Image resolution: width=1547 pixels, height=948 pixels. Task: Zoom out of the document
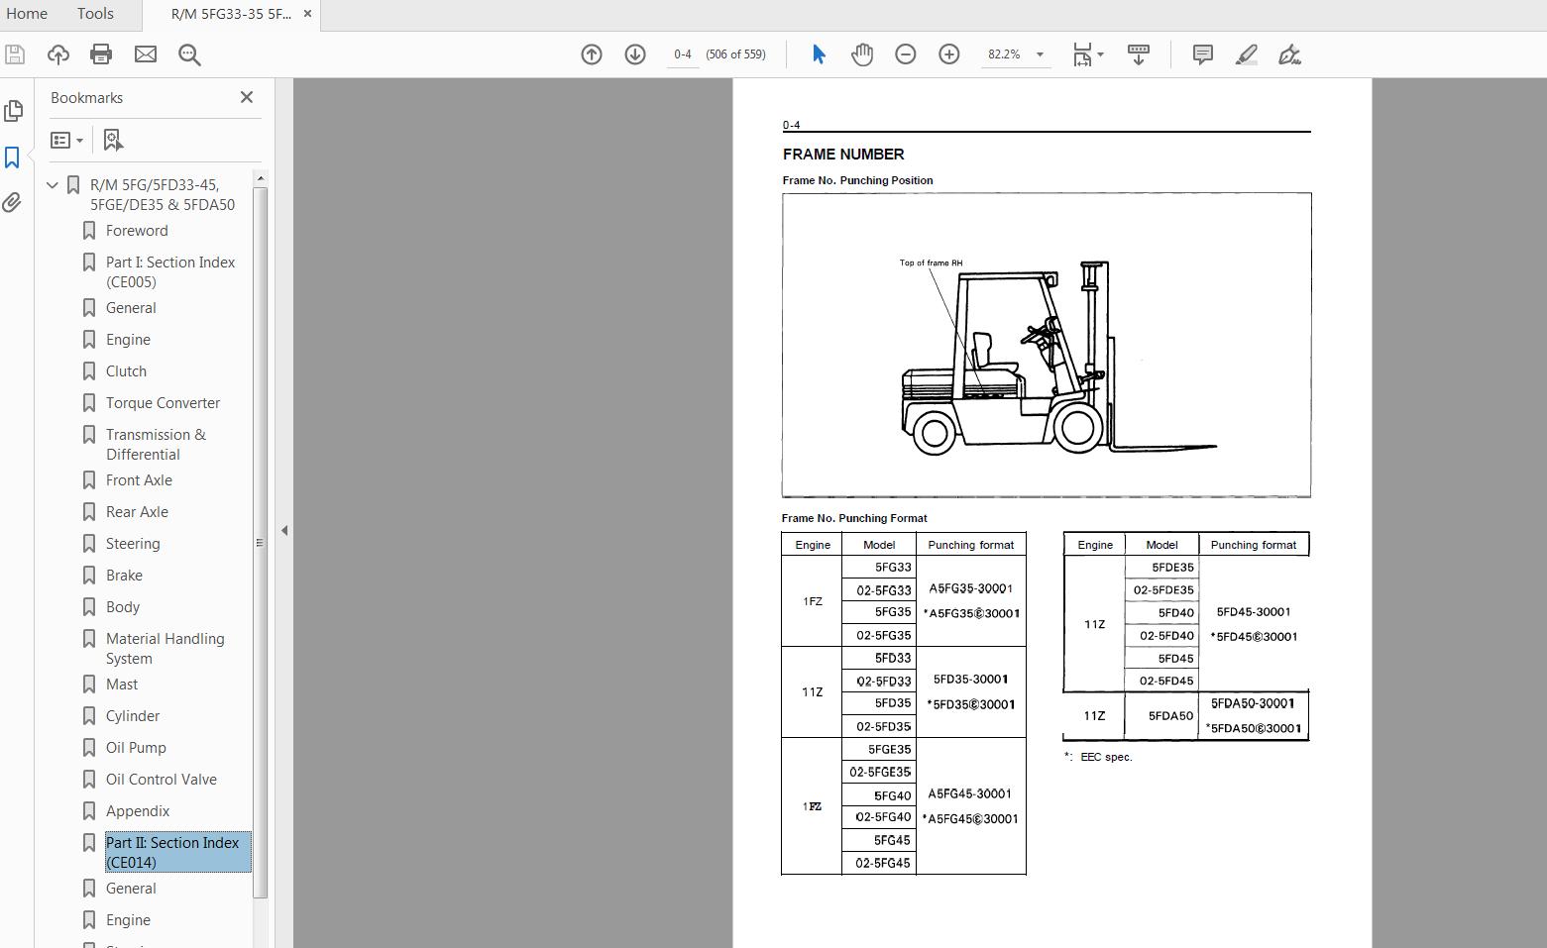pos(905,54)
